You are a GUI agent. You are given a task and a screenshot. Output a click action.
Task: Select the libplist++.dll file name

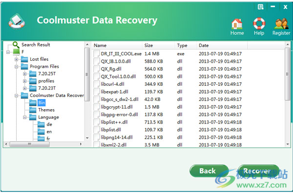click(x=114, y=122)
